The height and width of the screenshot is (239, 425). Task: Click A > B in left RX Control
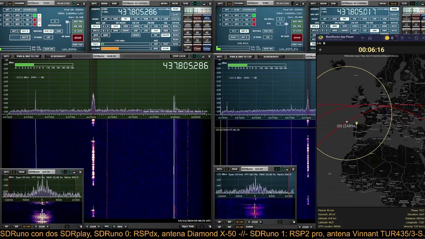pyautogui.click(x=106, y=26)
